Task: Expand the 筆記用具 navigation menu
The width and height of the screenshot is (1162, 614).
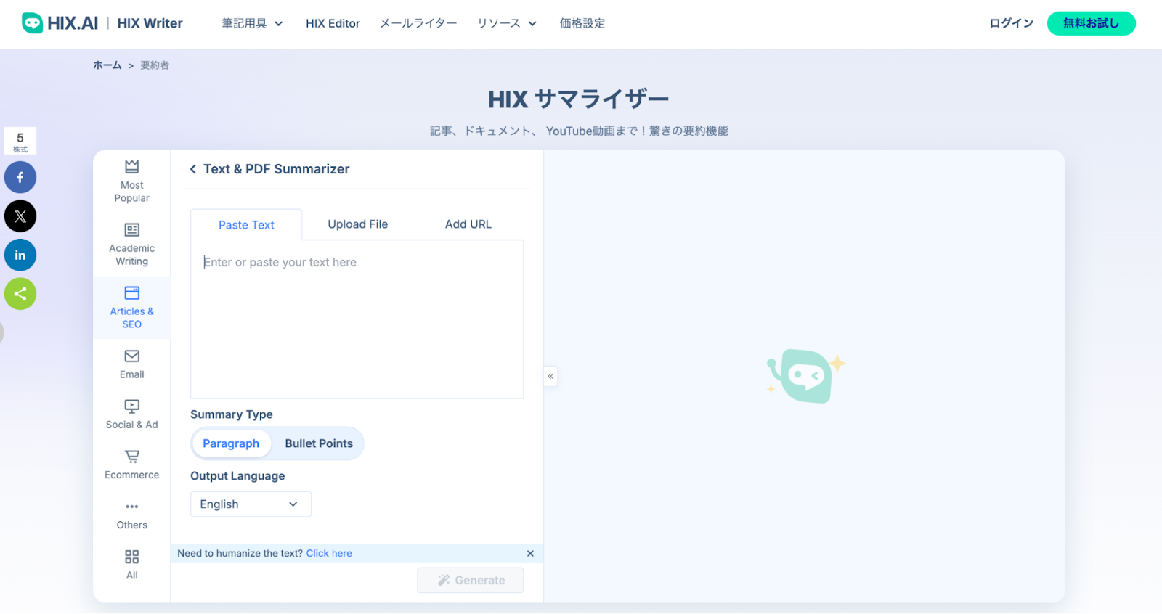Action: (252, 23)
